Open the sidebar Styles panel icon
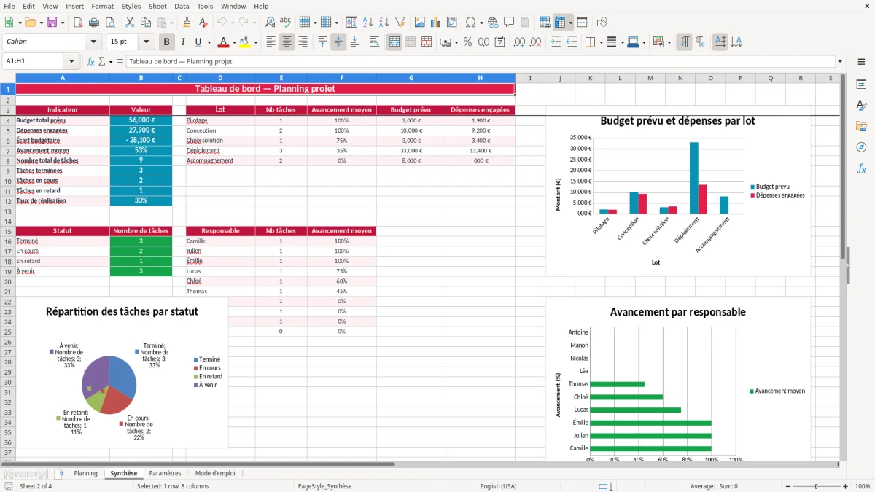This screenshot has height=492, width=875. point(861,106)
